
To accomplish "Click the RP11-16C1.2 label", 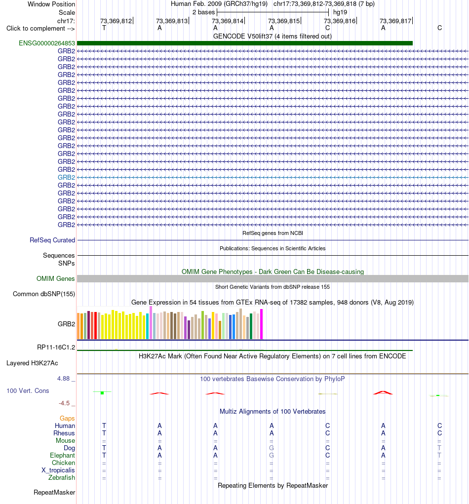I will [56, 348].
